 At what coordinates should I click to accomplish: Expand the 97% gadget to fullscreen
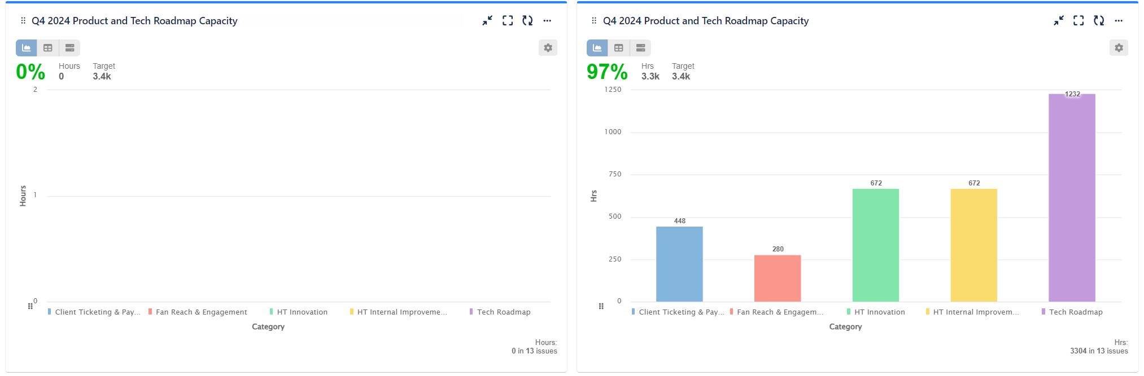click(1078, 21)
